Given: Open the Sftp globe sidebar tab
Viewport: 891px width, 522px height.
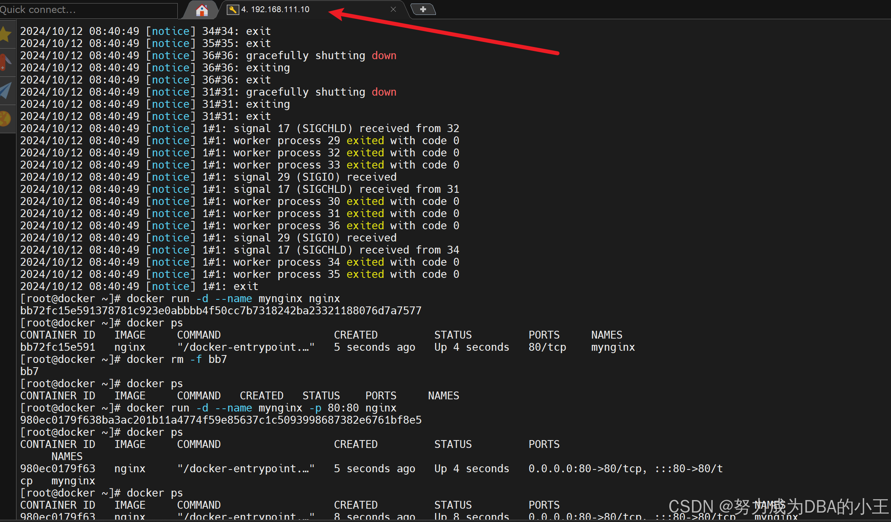Looking at the screenshot, I should tap(5, 119).
